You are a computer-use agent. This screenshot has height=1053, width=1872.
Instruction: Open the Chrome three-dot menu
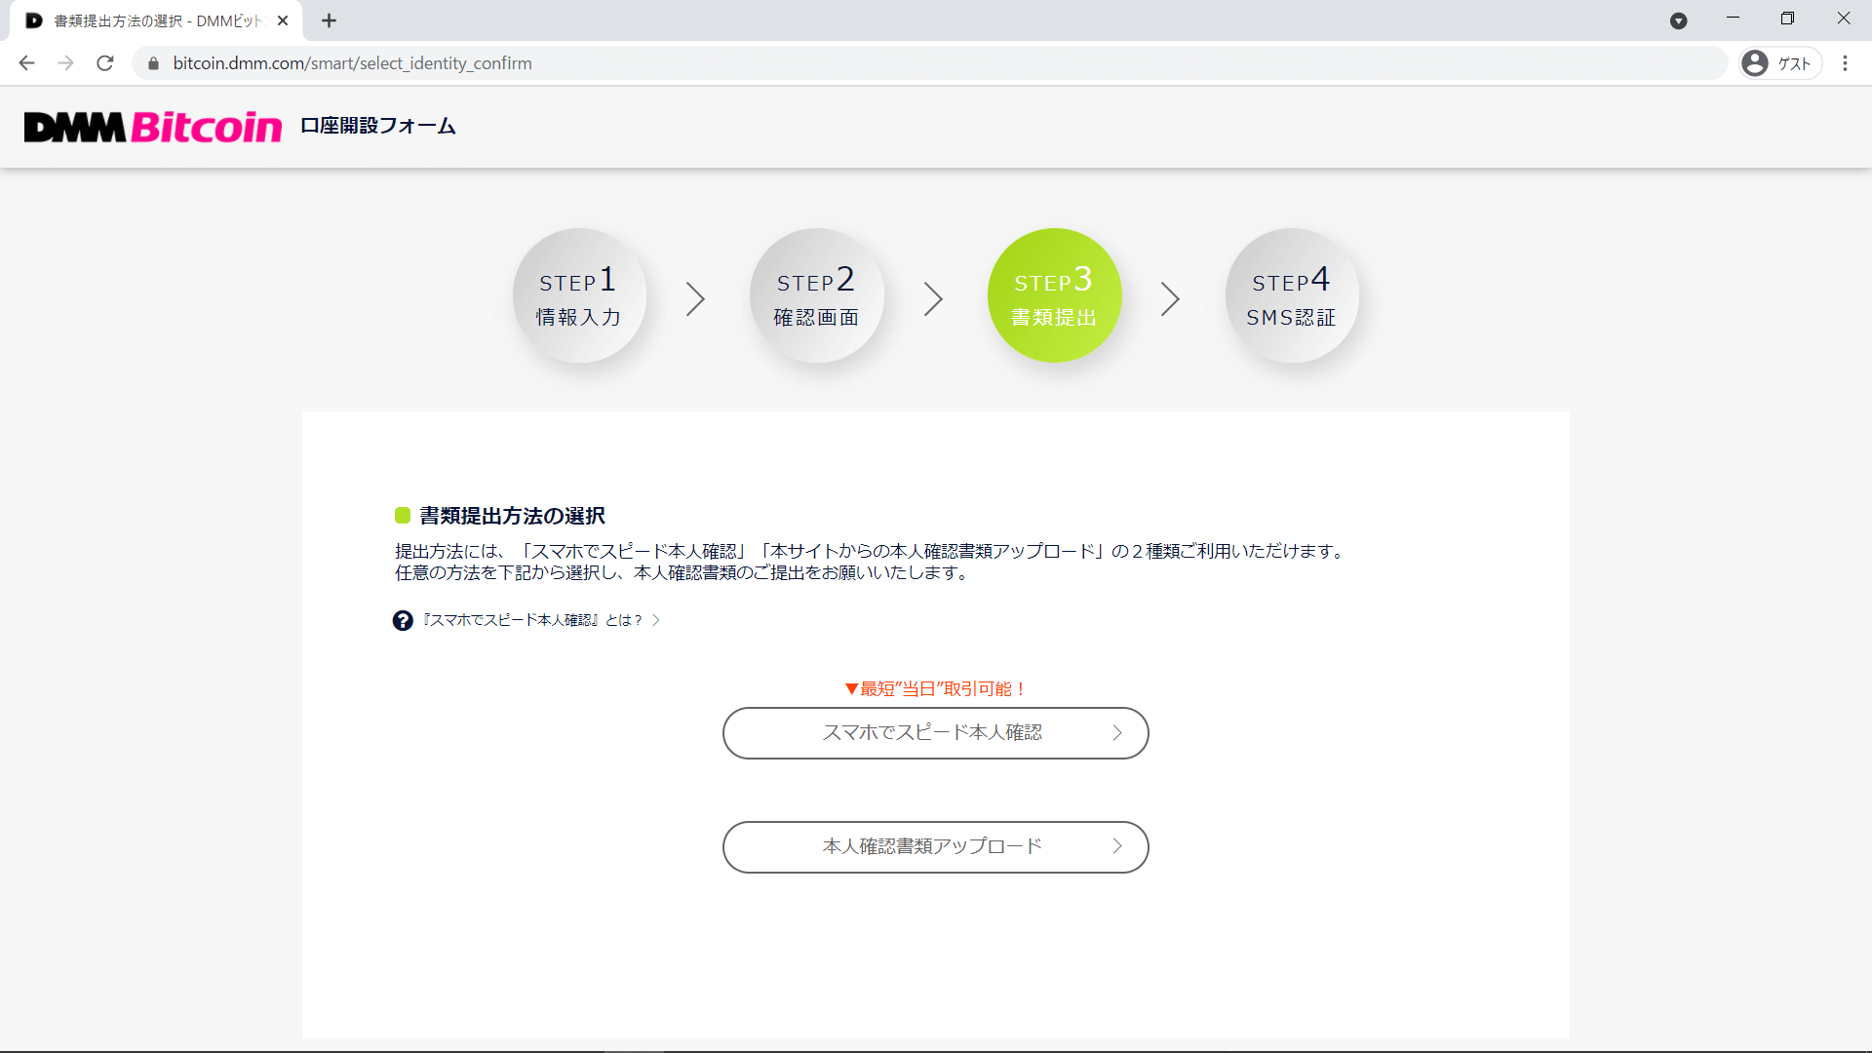coord(1845,63)
